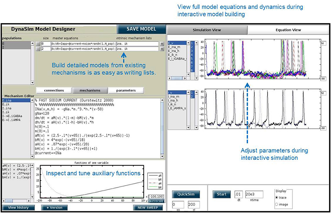
Task: Select I_E_iAMPA_s variable
Action: (177, 108)
